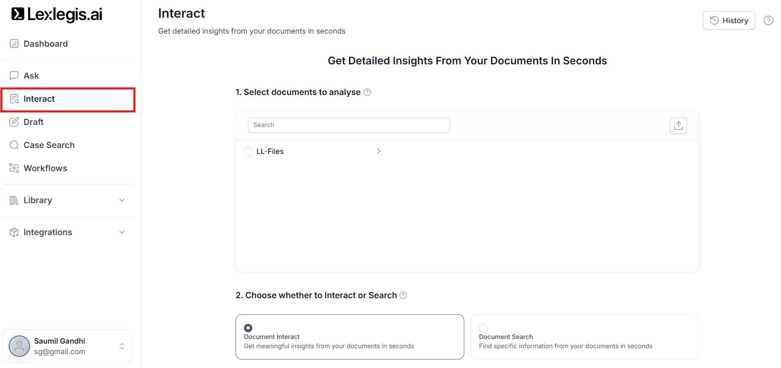Open the History button
The image size is (781, 368).
pos(729,21)
